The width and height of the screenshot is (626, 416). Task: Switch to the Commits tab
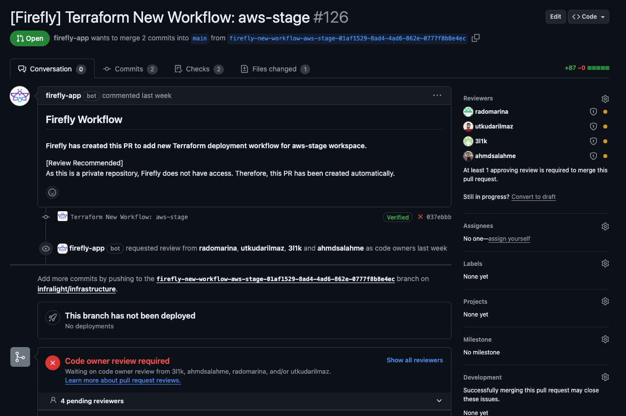click(x=130, y=69)
